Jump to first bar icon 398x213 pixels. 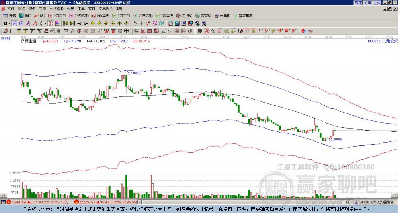point(66,24)
